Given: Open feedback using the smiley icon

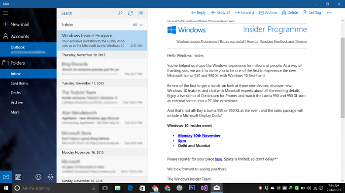Looking at the screenshot, I should (x=38, y=177).
